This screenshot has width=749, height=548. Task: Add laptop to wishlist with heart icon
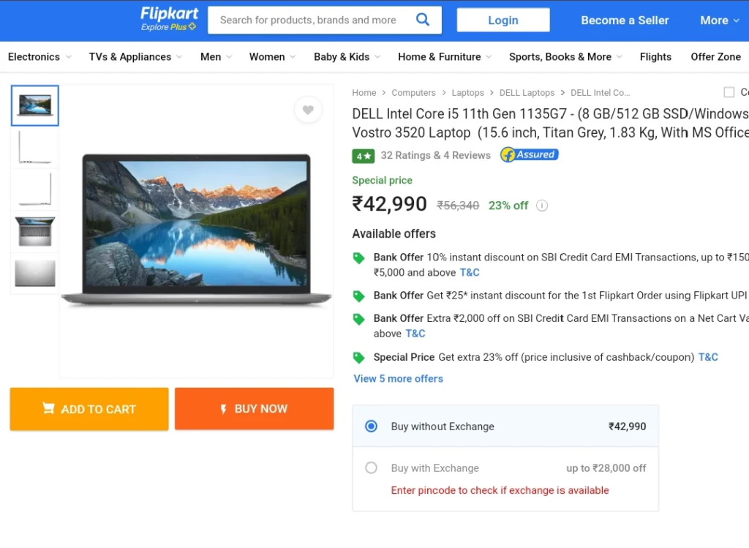308,110
